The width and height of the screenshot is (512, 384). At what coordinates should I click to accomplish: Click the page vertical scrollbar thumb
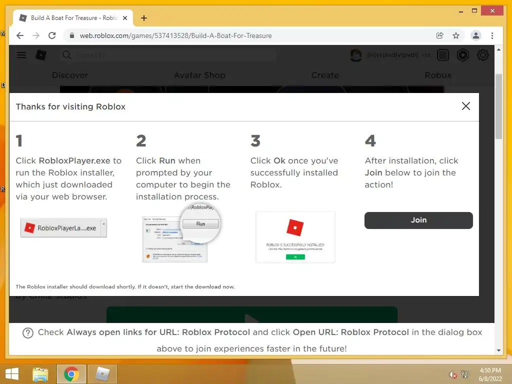point(498,106)
